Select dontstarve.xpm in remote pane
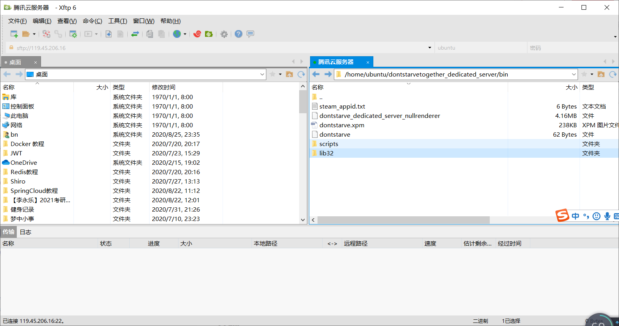The width and height of the screenshot is (619, 326). point(342,125)
